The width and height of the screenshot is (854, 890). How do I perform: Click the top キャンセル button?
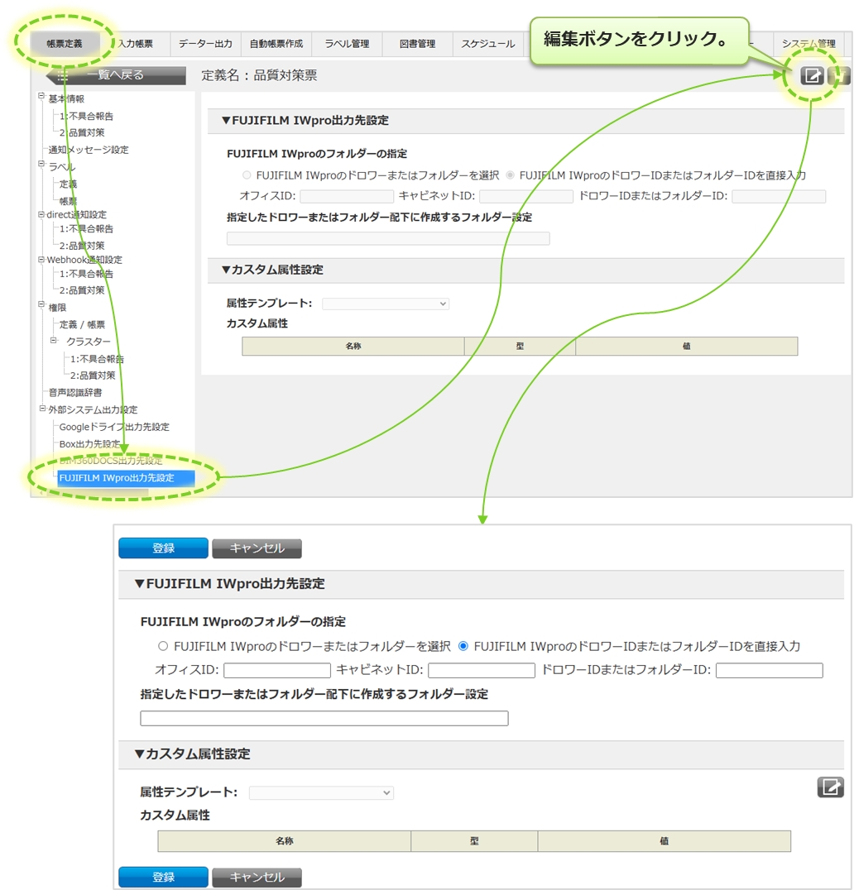click(257, 548)
